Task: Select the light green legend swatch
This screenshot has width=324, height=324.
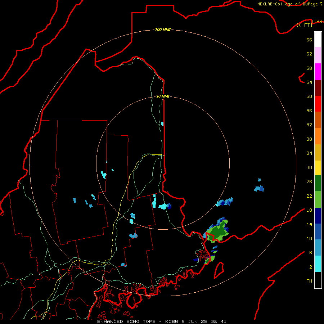Action: tap(318, 199)
